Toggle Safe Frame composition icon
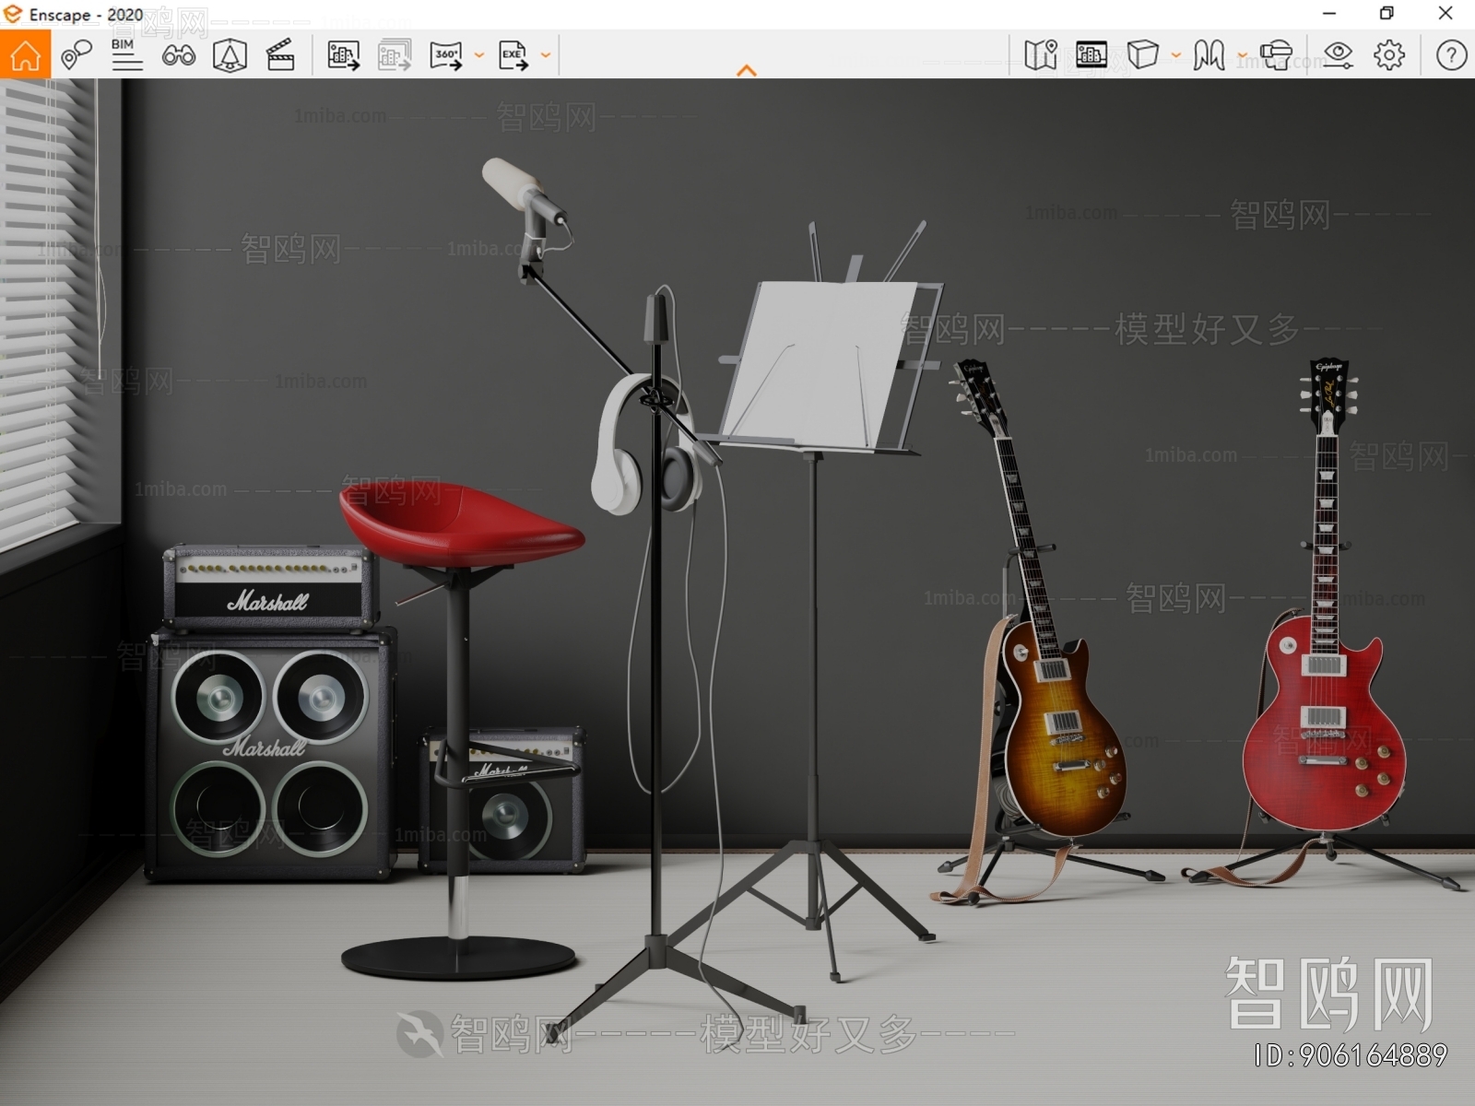1475x1106 pixels. point(230,55)
